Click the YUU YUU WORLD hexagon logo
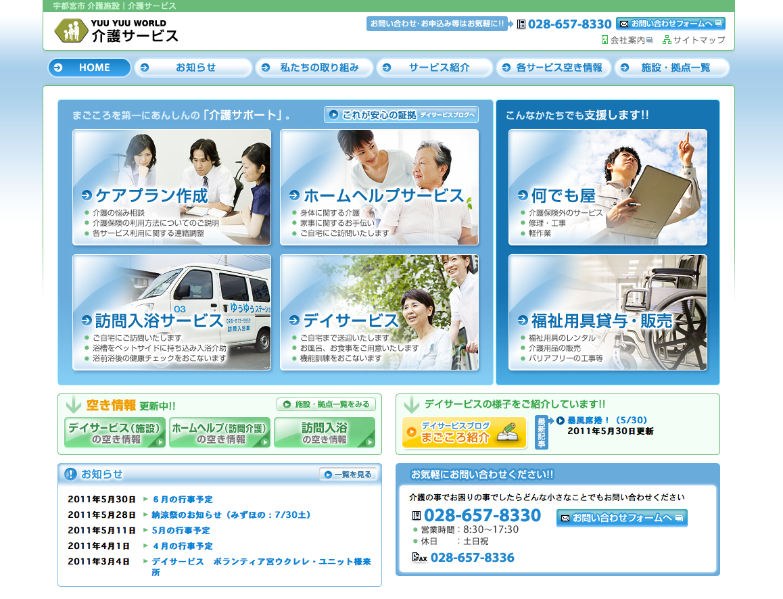The image size is (783, 599). click(70, 31)
